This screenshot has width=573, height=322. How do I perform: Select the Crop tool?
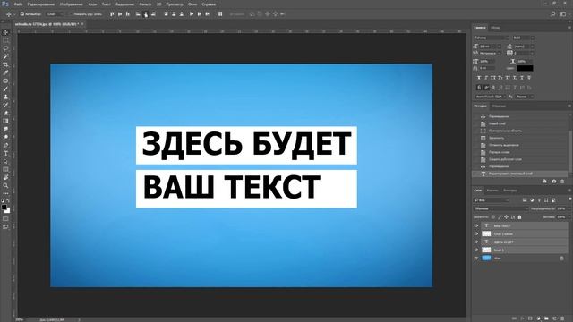5,64
